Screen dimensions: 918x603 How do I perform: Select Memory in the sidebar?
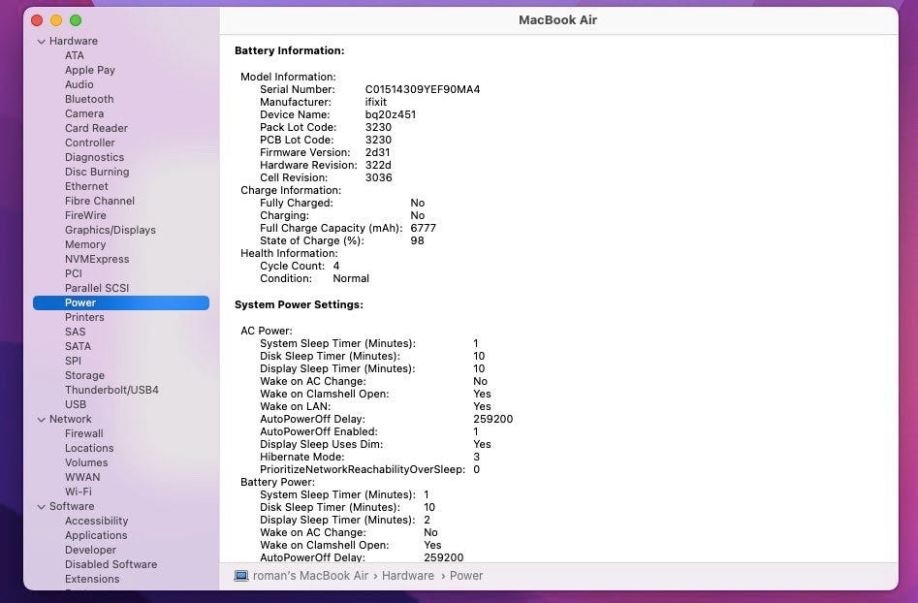(x=85, y=244)
